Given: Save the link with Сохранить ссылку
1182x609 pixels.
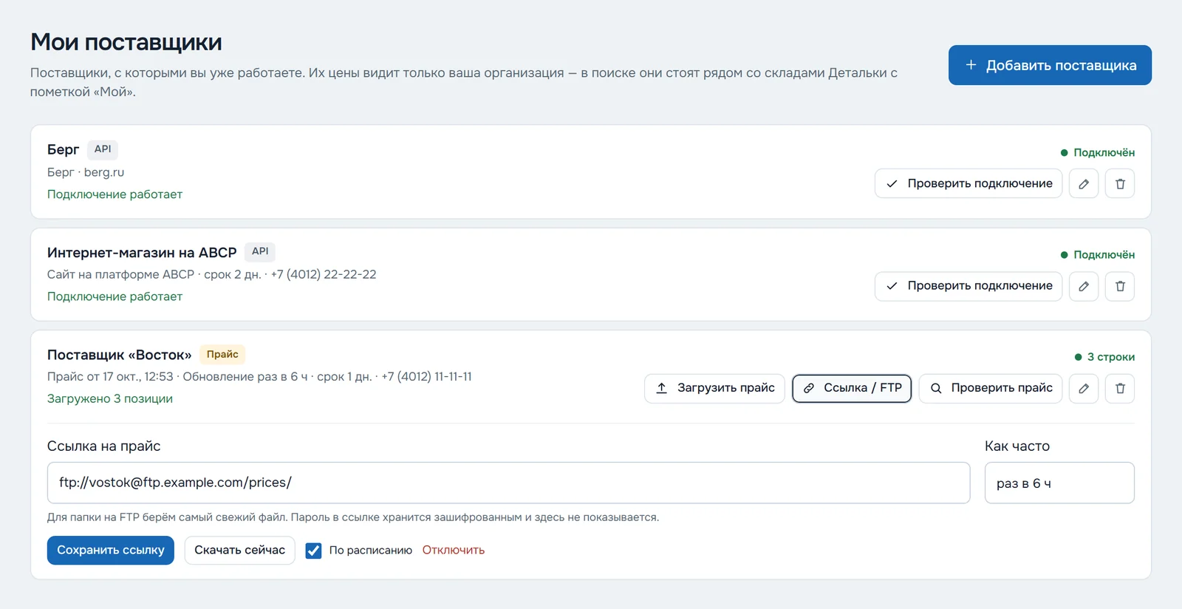Looking at the screenshot, I should [x=111, y=551].
